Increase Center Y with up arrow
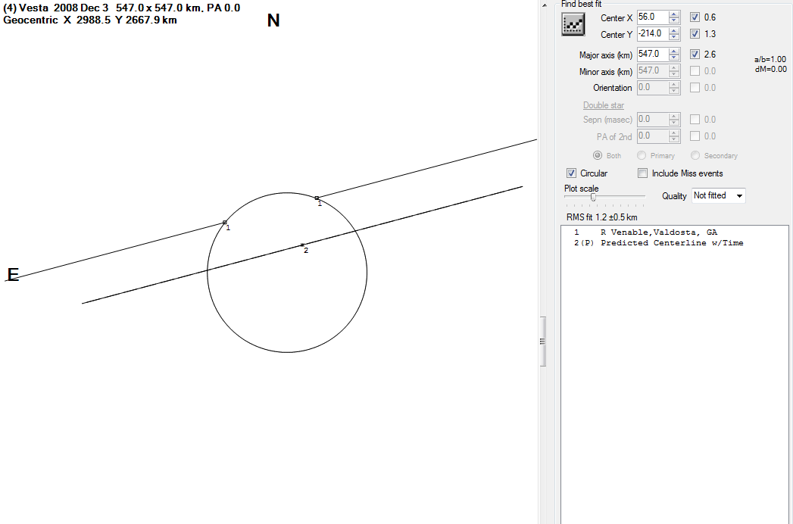The width and height of the screenshot is (793, 524). pos(673,31)
